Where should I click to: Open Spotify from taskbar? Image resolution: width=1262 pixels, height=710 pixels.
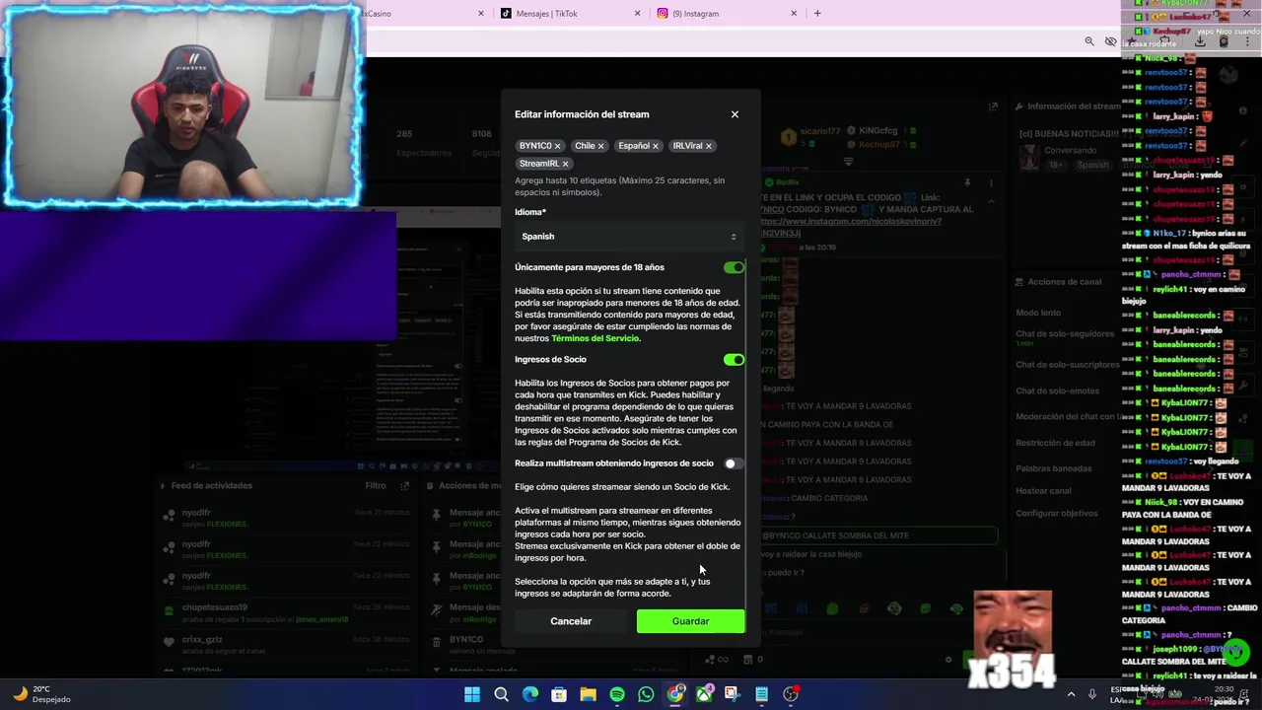coord(617,694)
